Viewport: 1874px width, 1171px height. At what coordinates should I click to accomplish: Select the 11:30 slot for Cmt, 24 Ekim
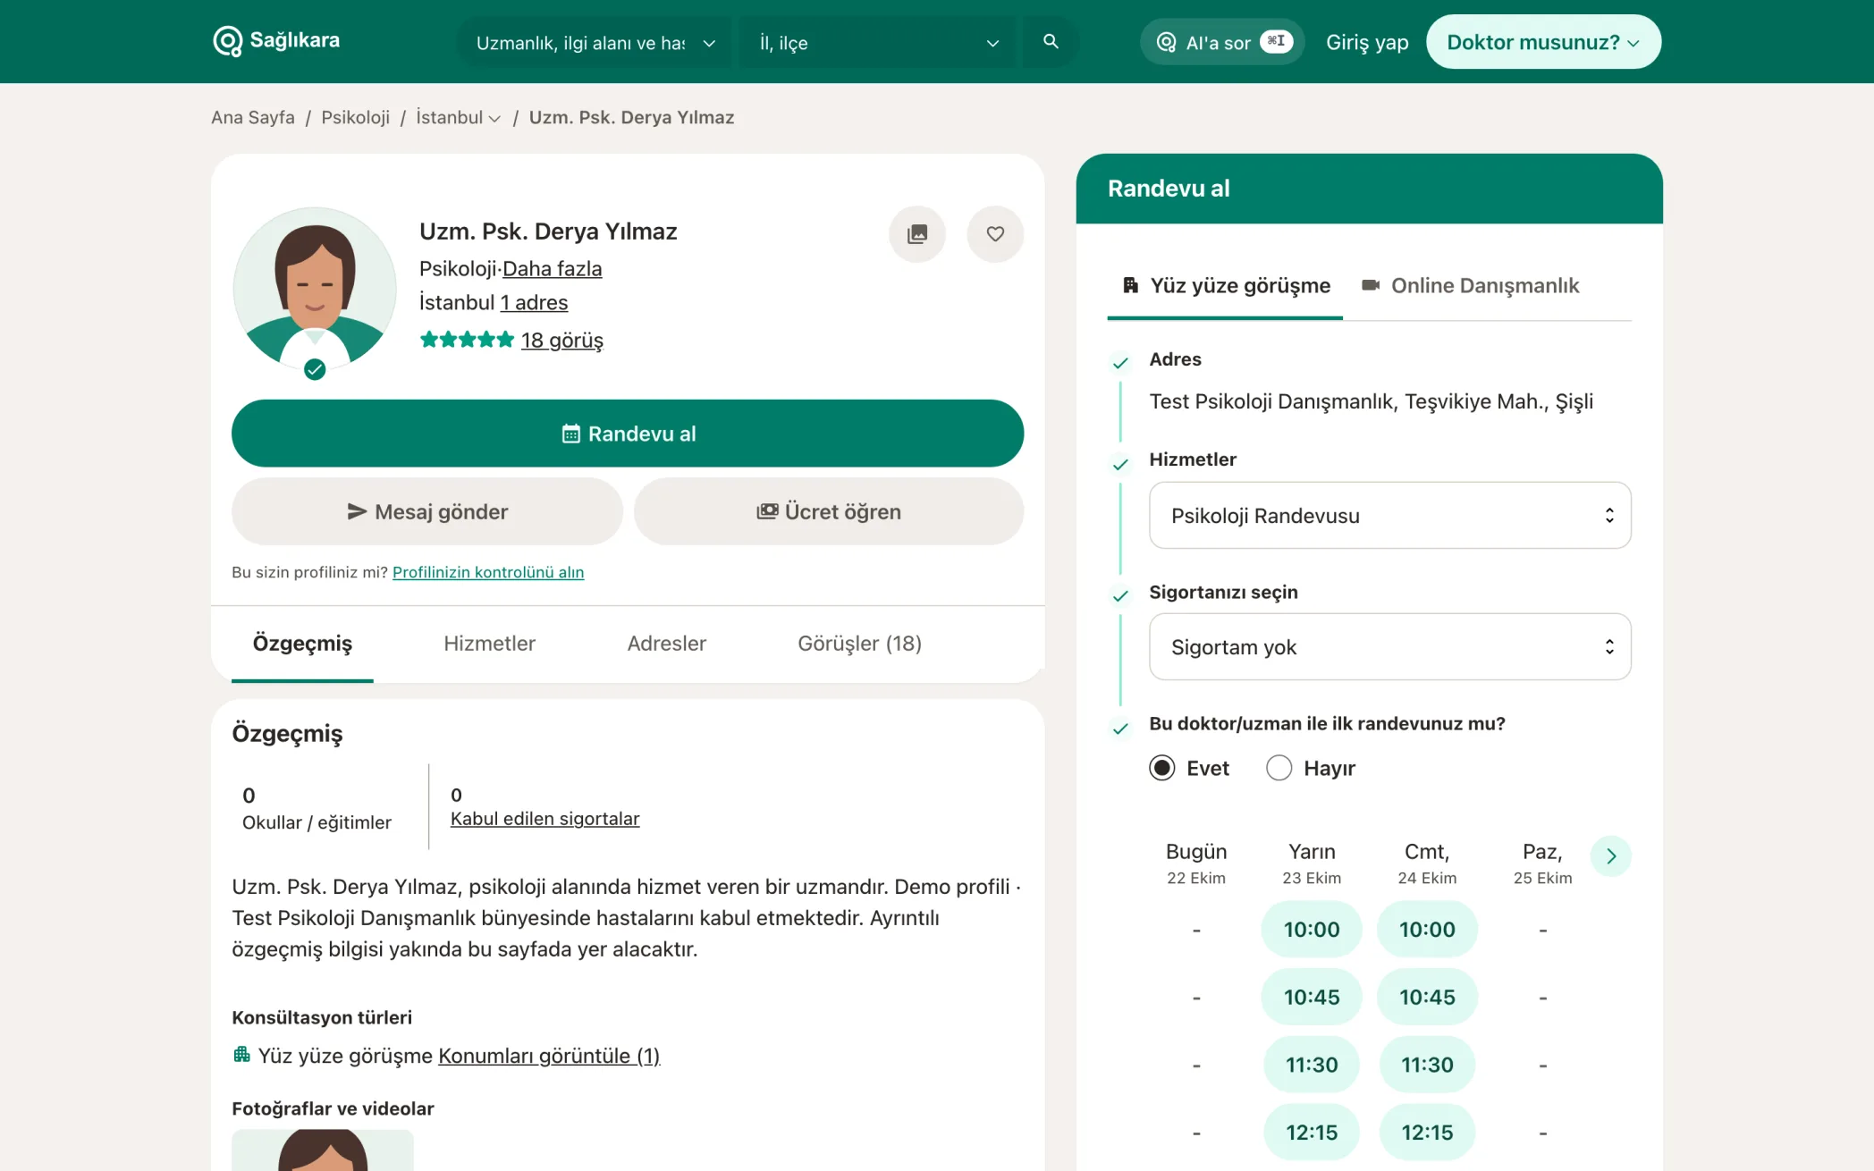pyautogui.click(x=1427, y=1065)
